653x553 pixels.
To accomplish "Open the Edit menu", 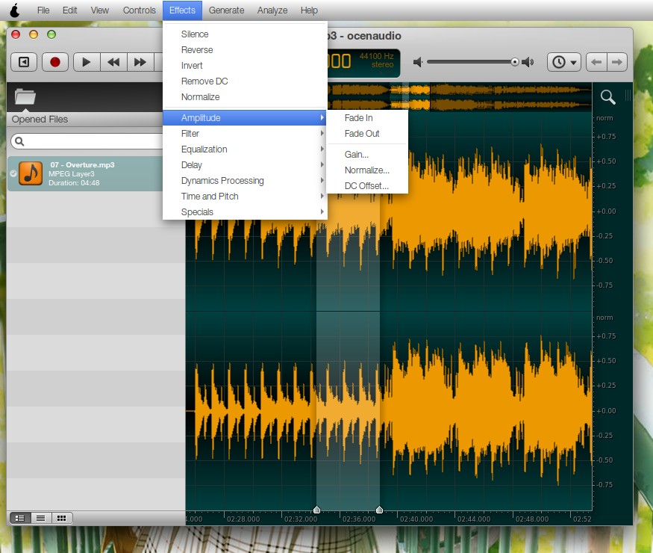I will click(x=69, y=10).
